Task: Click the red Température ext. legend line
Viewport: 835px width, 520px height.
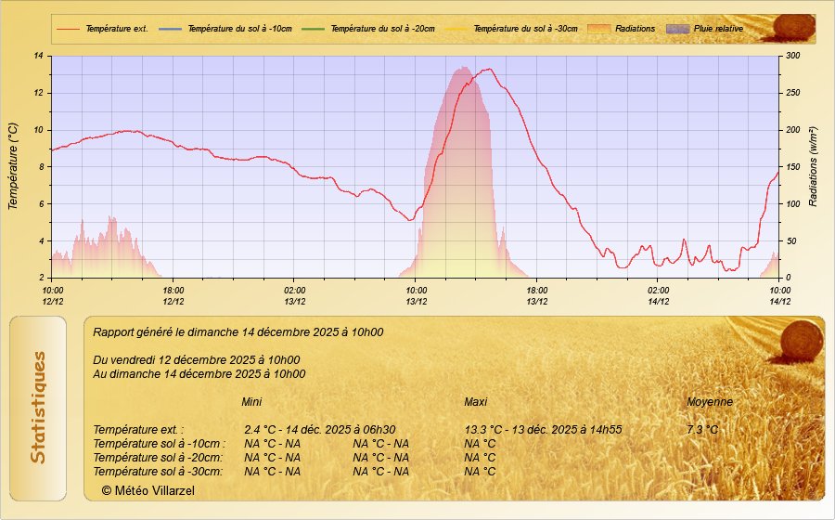Action: [69, 29]
